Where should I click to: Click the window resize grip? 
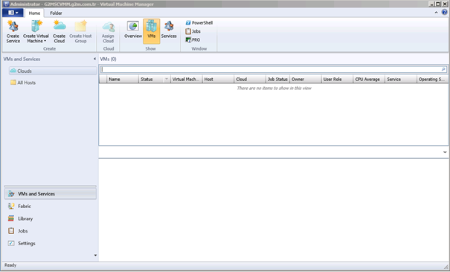pyautogui.click(x=446, y=267)
